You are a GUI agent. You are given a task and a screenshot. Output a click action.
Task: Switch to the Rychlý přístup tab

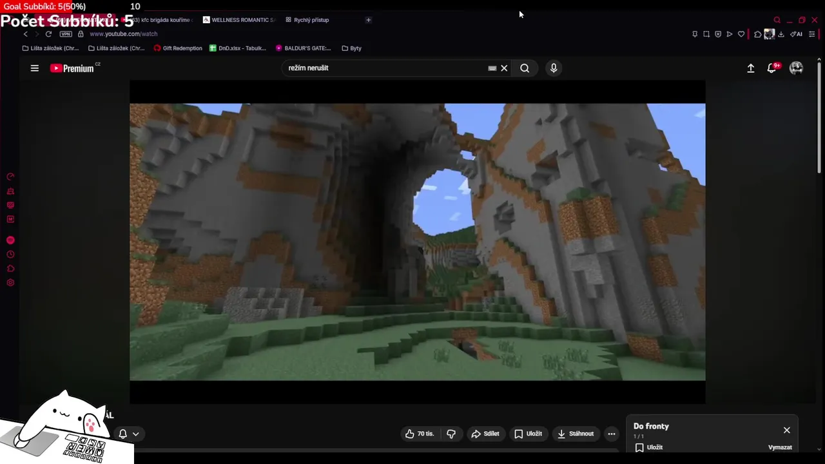(307, 20)
